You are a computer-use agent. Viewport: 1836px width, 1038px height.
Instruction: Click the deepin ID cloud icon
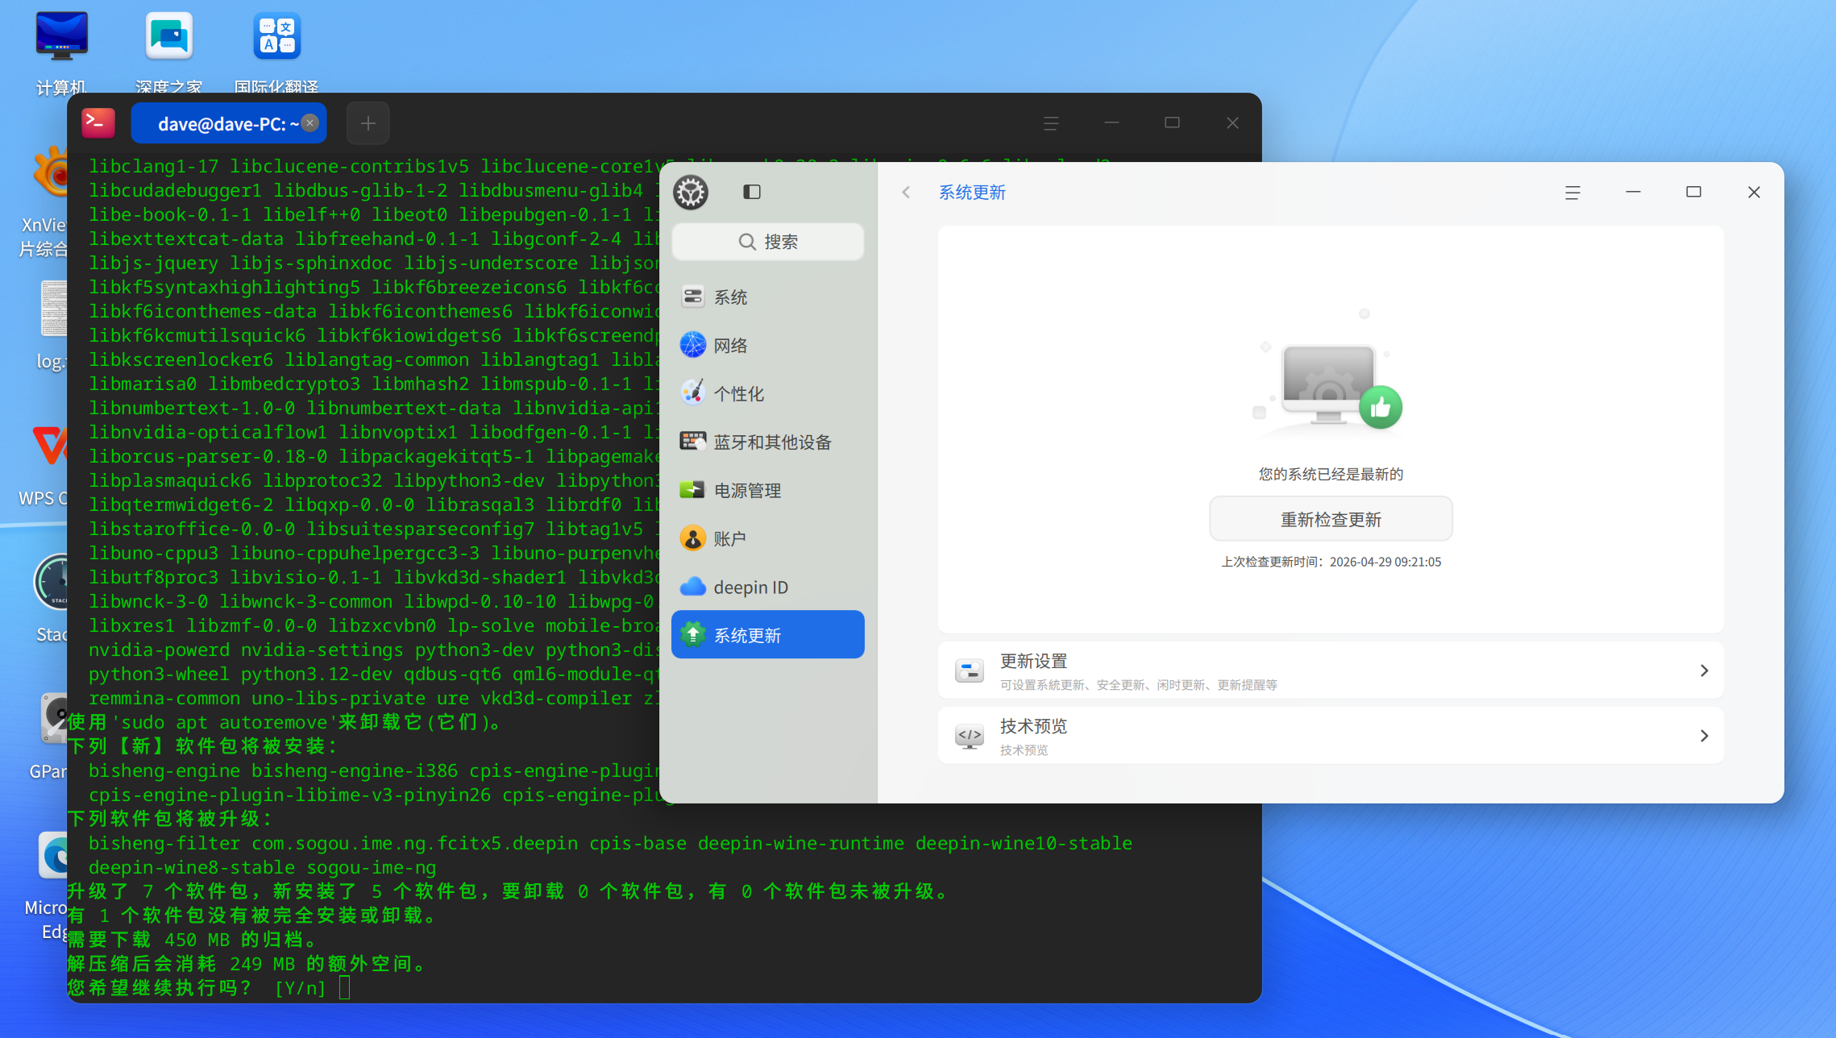[x=692, y=587]
